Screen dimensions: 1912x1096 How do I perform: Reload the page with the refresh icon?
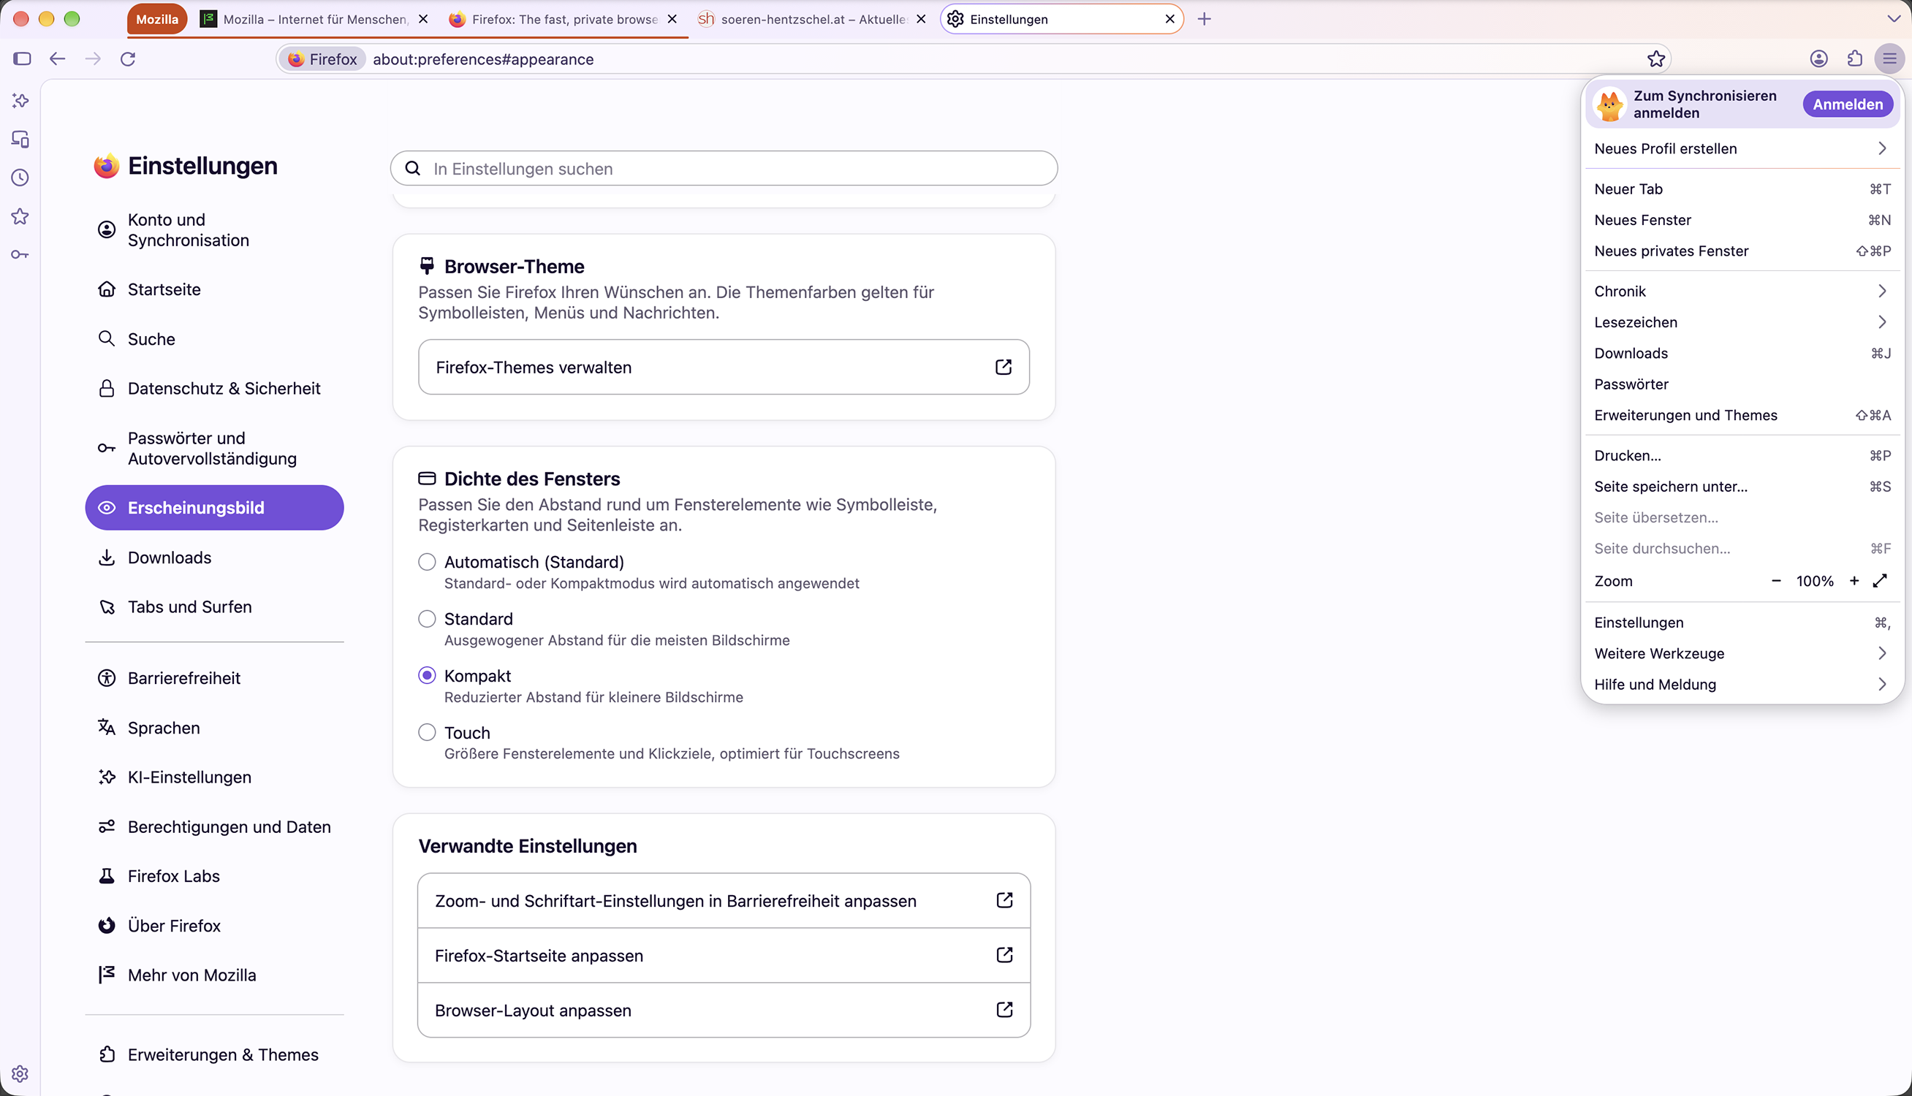pos(128,58)
